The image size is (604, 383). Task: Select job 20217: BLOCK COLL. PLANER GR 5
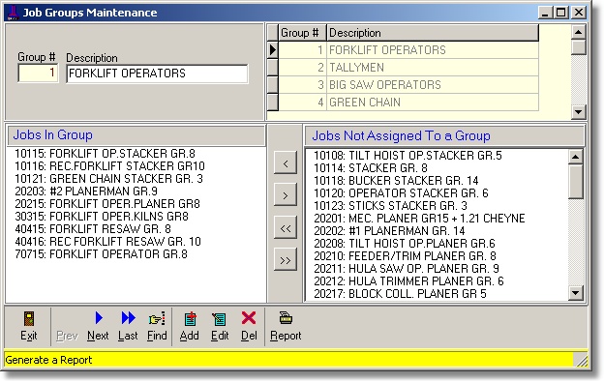point(400,294)
